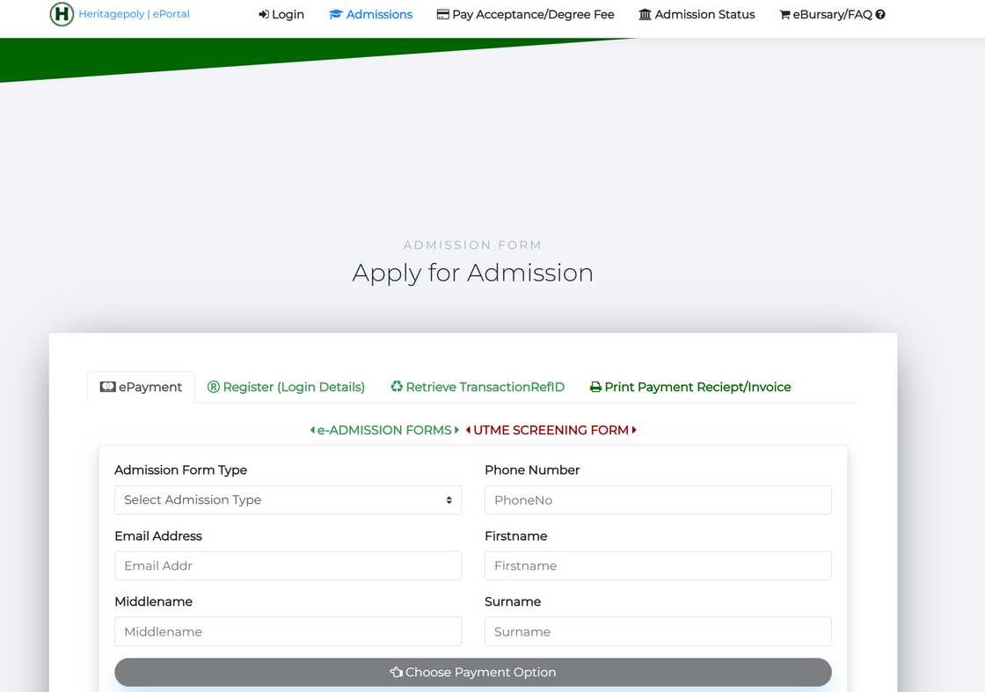
Task: Select the Firstname text box
Action: coord(657,566)
